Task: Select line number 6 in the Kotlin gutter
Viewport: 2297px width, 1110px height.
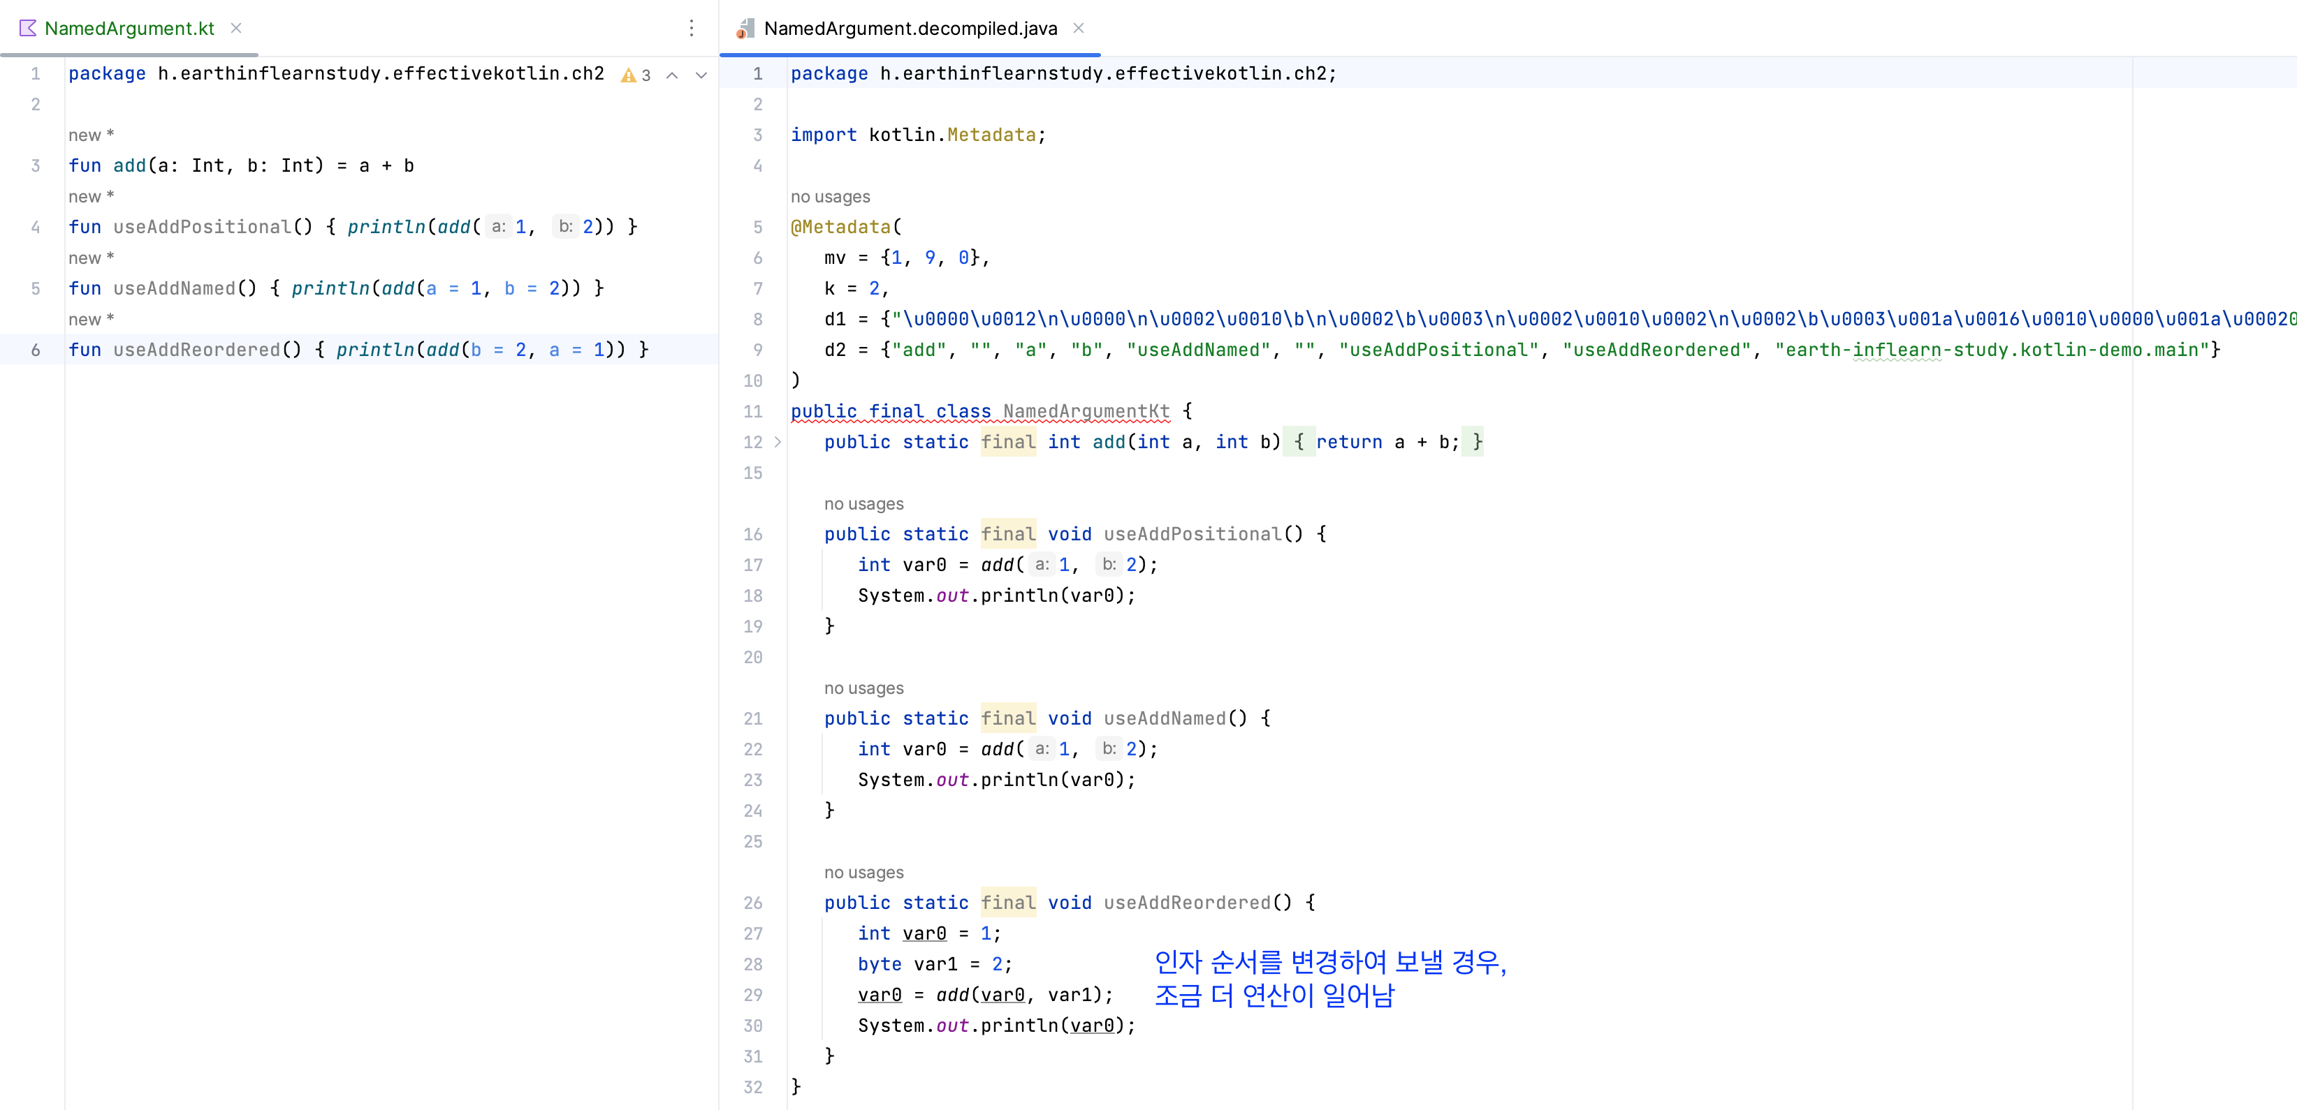Action: (36, 349)
